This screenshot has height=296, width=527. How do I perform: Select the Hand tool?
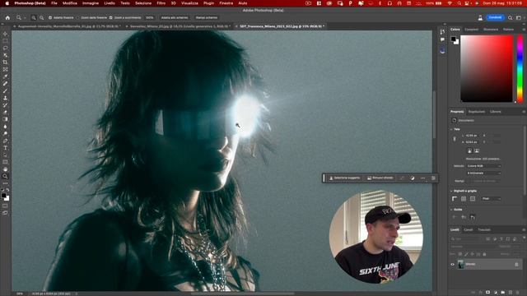click(5, 169)
